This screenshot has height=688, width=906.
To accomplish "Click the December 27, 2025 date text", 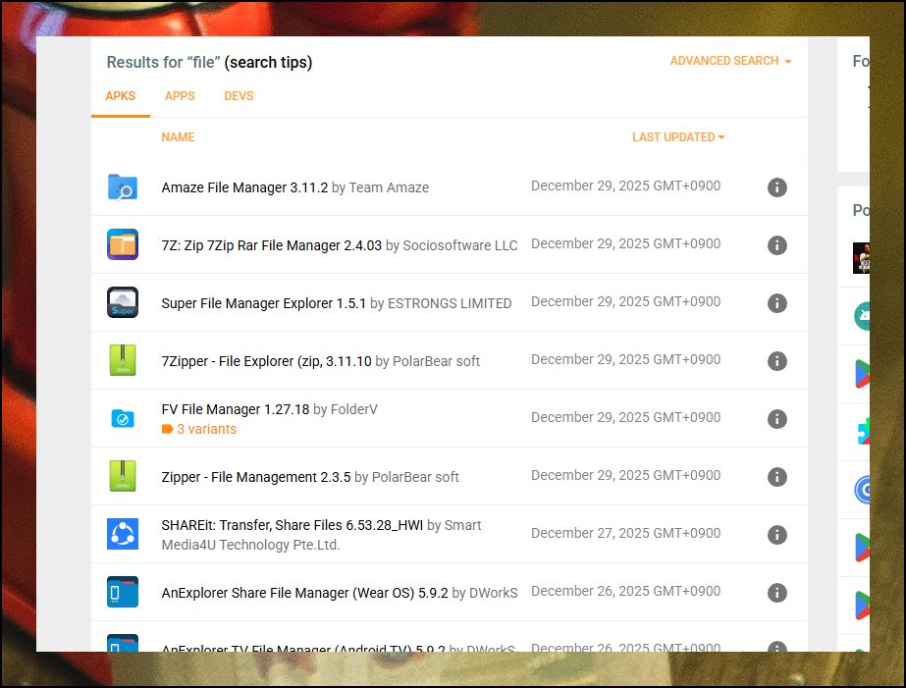I will point(626,533).
